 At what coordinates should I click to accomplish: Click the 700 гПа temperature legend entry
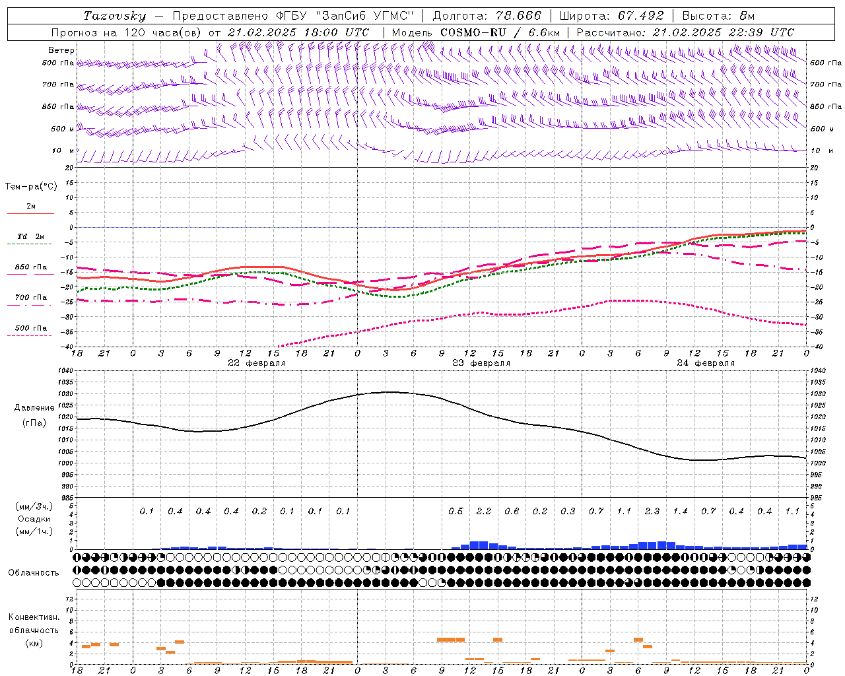click(31, 298)
